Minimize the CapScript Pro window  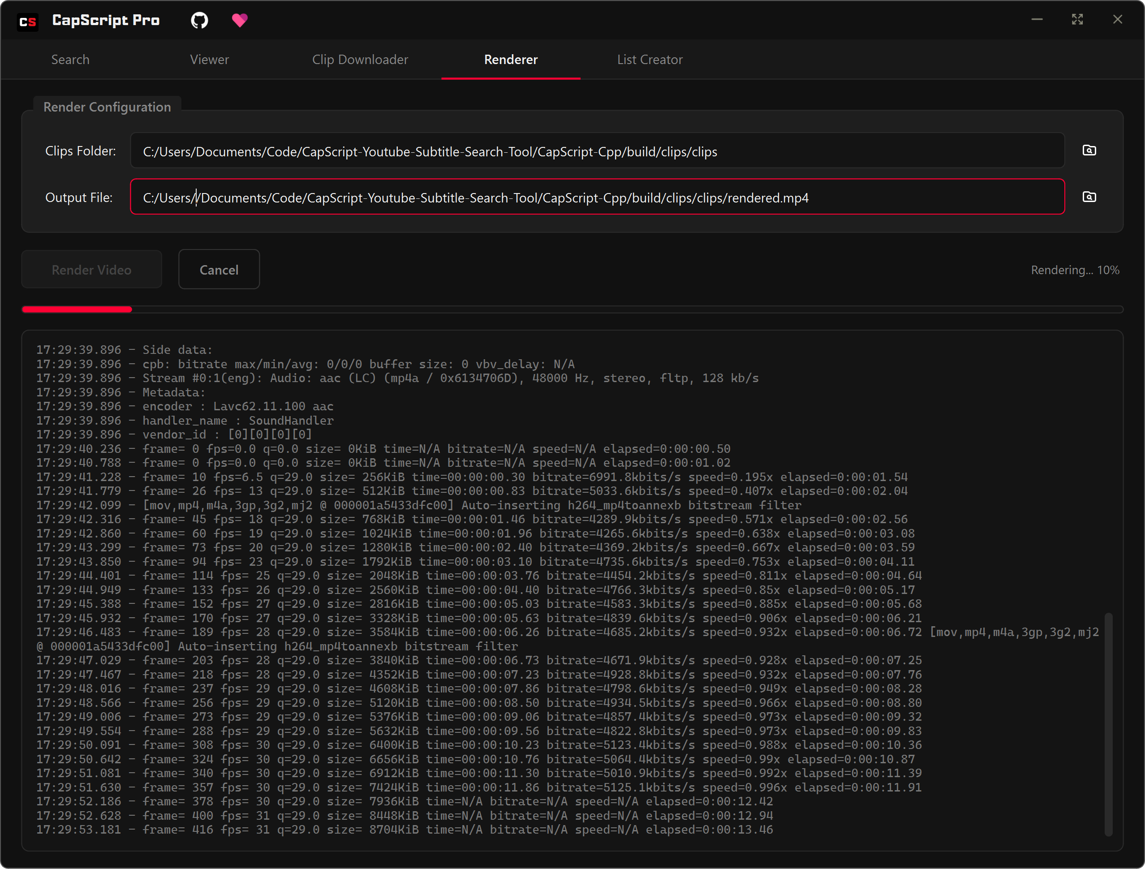pyautogui.click(x=1037, y=20)
